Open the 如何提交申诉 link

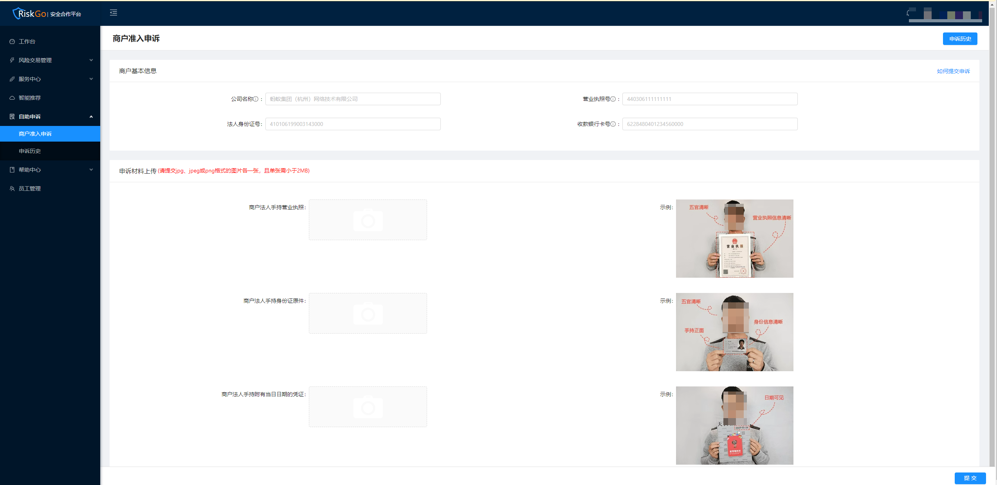click(953, 71)
